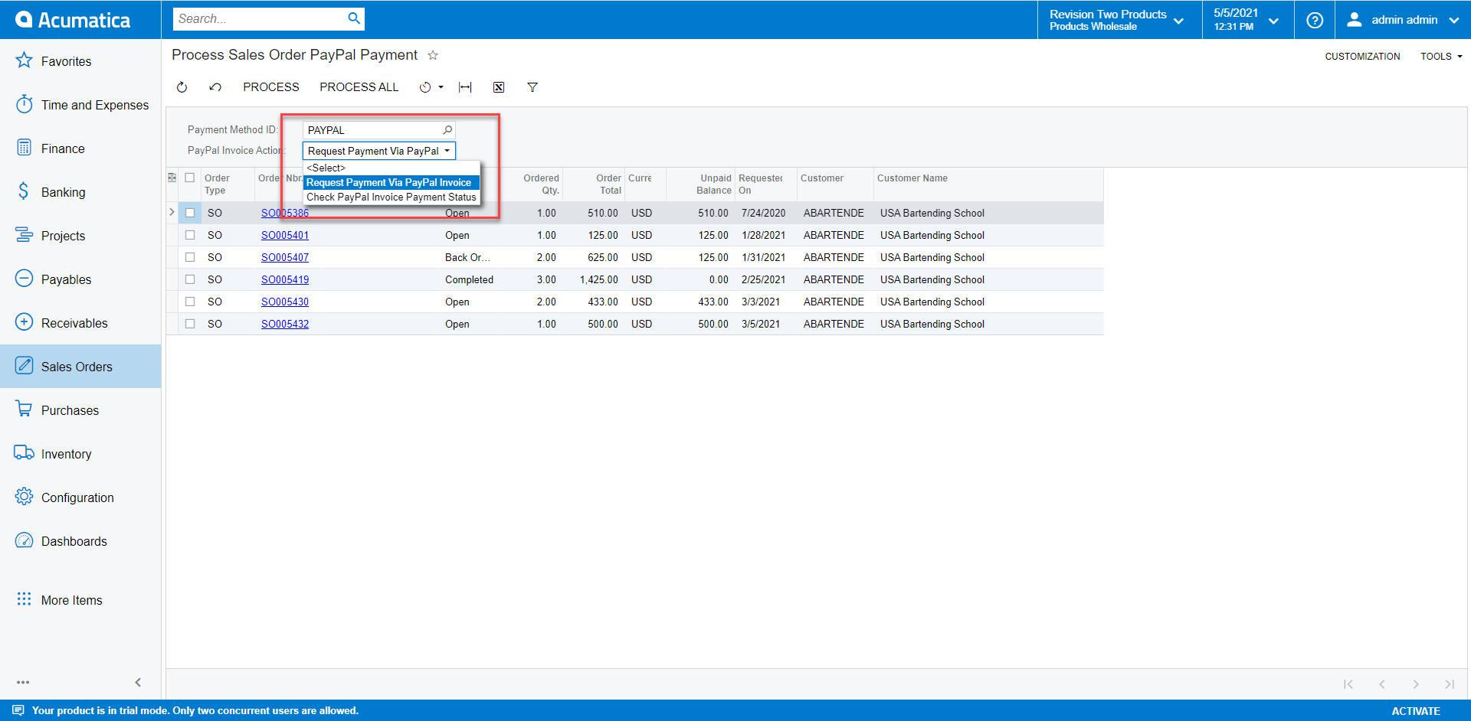Image resolution: width=1471 pixels, height=721 pixels.
Task: Open the admin admin user menu
Action: (x=1403, y=20)
